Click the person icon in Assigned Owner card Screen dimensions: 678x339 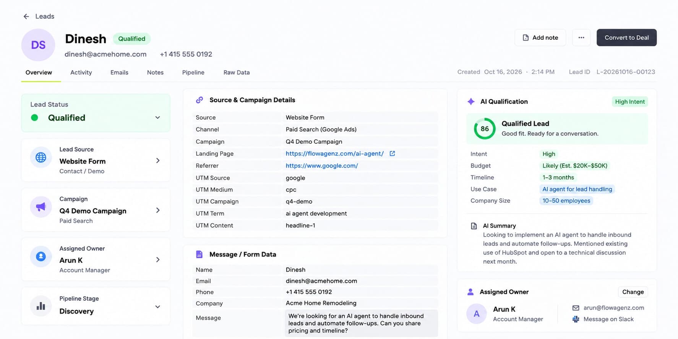point(41,256)
